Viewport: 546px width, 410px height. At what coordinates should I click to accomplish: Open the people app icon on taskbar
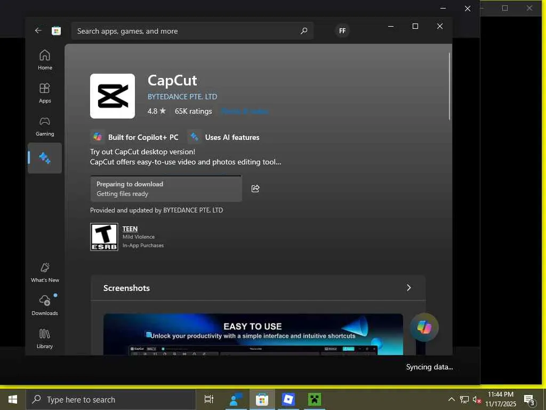(236, 399)
